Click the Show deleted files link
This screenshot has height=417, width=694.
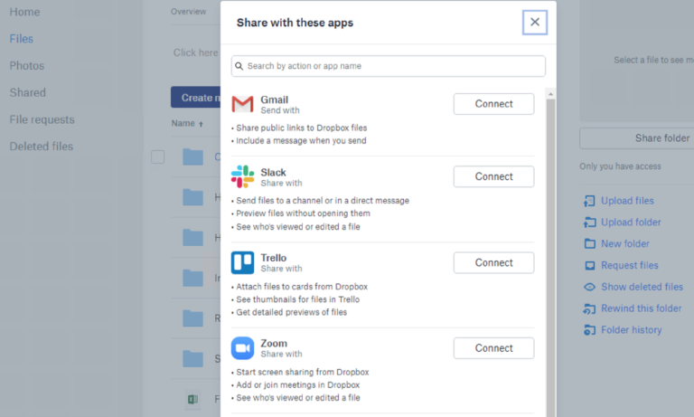click(642, 287)
